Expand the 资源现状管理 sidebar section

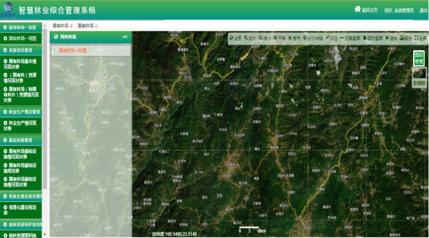(23, 50)
